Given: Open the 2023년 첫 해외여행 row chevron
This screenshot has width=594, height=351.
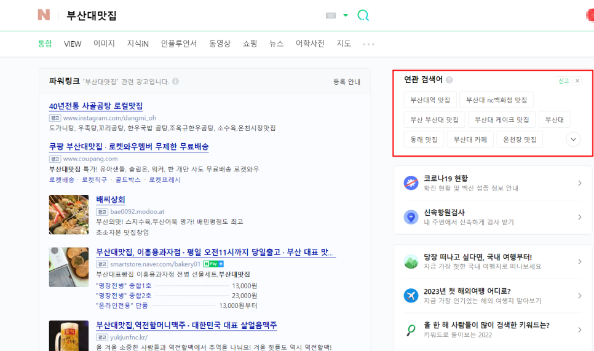Looking at the screenshot, I should 580,295.
